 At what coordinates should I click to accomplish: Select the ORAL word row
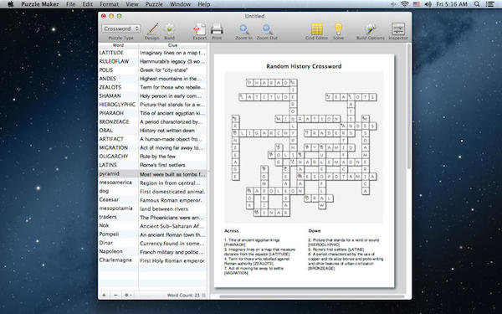coord(152,131)
